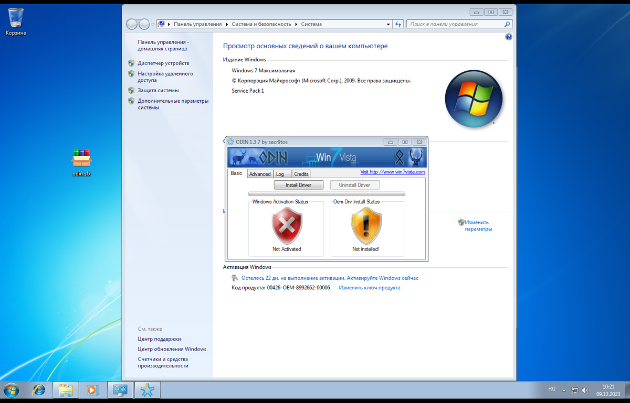The image size is (630, 403).
Task: Click the volume speaker tray icon
Action: coord(585,390)
